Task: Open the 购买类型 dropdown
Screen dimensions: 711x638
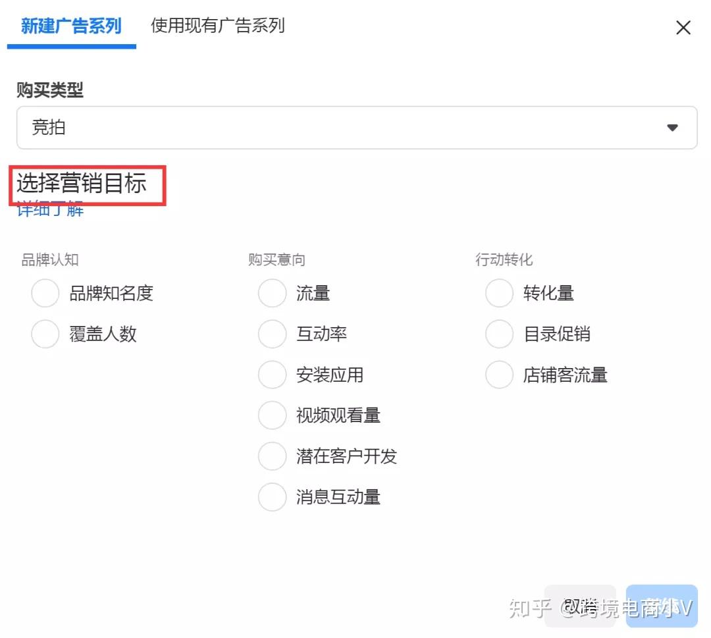Action: click(355, 128)
